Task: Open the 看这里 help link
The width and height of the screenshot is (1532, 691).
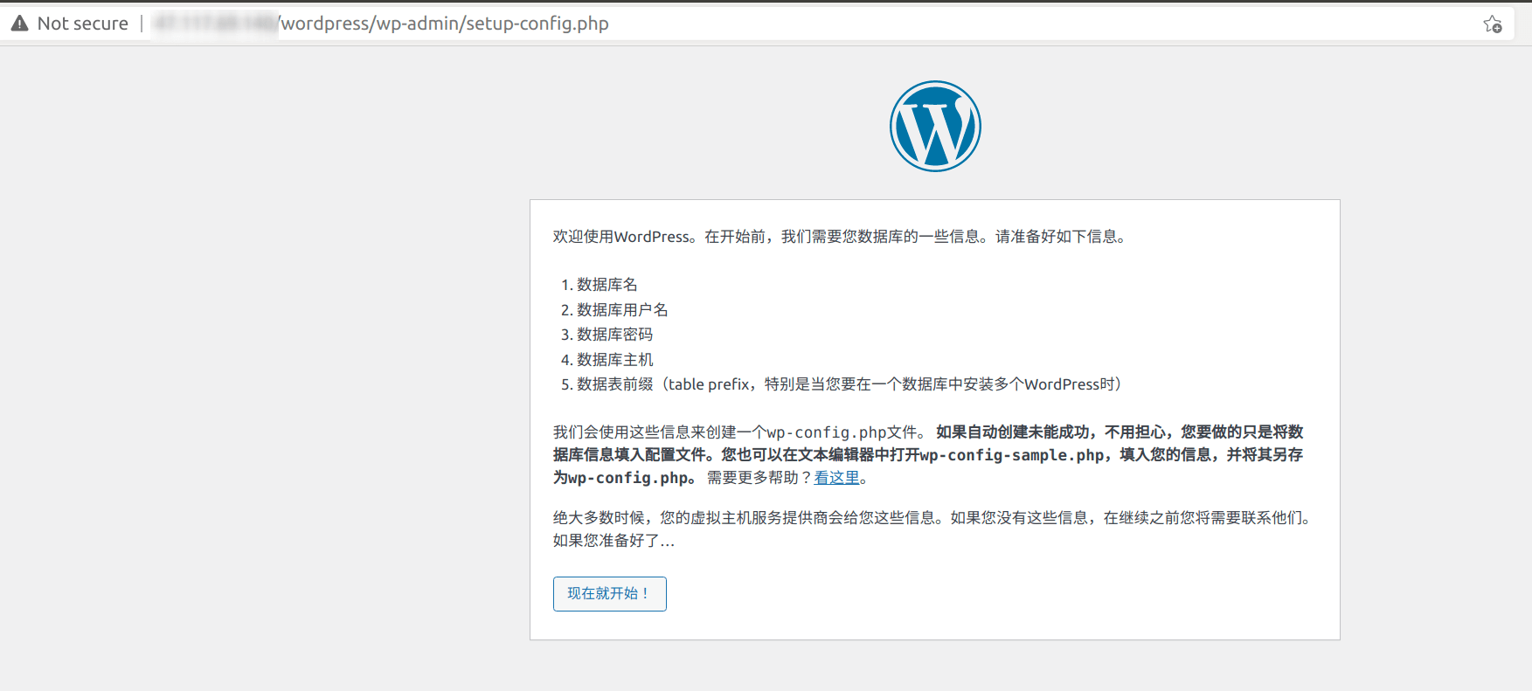Action: pos(836,478)
